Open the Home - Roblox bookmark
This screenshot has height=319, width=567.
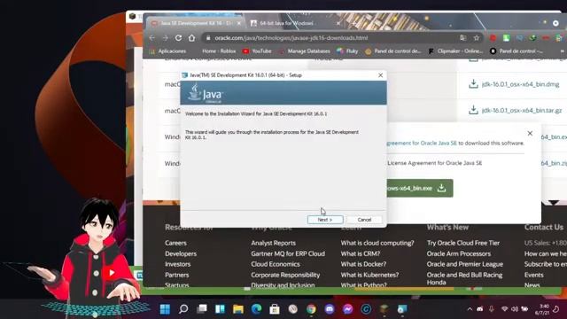pyautogui.click(x=219, y=51)
